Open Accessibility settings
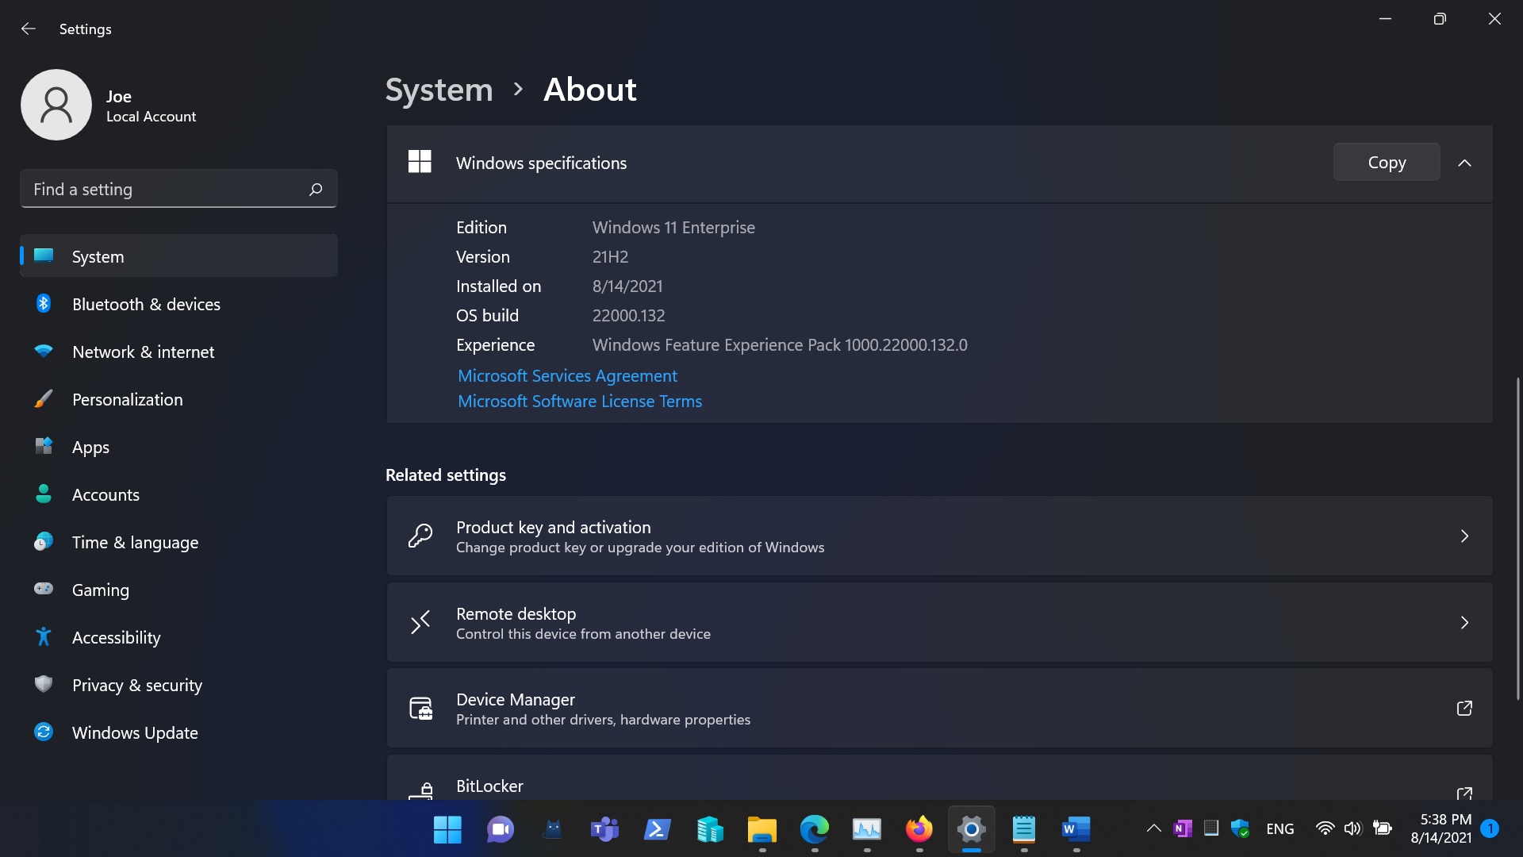 (x=116, y=637)
